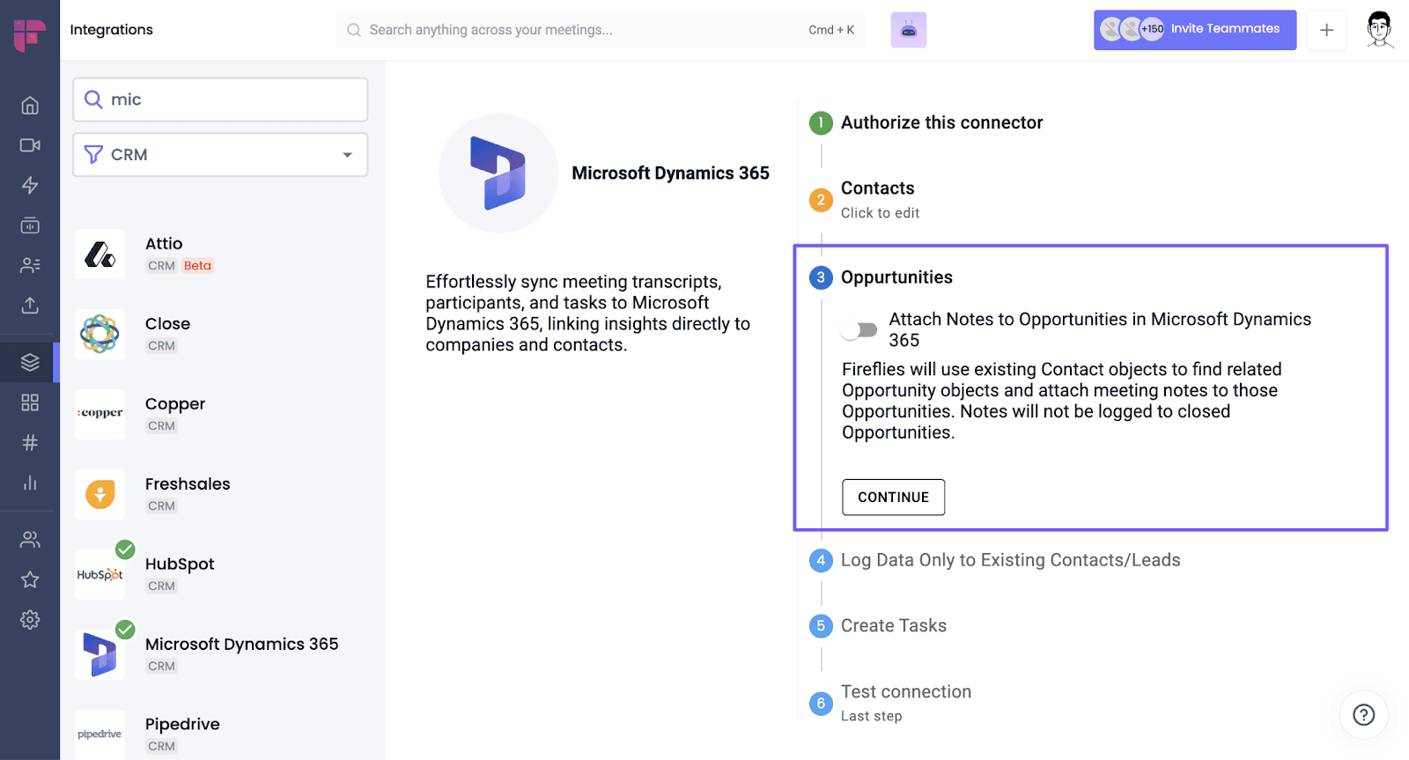Image resolution: width=1409 pixels, height=760 pixels.
Task: Click the Integrations page title
Action: coord(111,30)
